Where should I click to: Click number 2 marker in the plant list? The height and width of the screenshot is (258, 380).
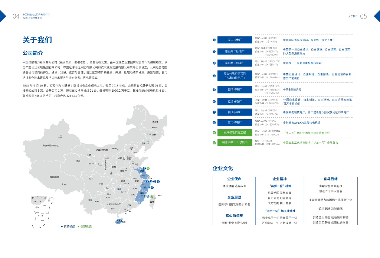point(214,51)
